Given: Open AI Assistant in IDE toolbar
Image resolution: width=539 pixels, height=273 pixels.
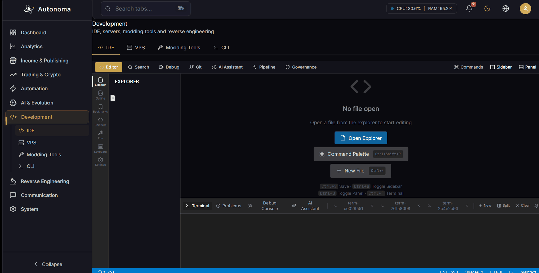Looking at the screenshot, I should coord(227,67).
